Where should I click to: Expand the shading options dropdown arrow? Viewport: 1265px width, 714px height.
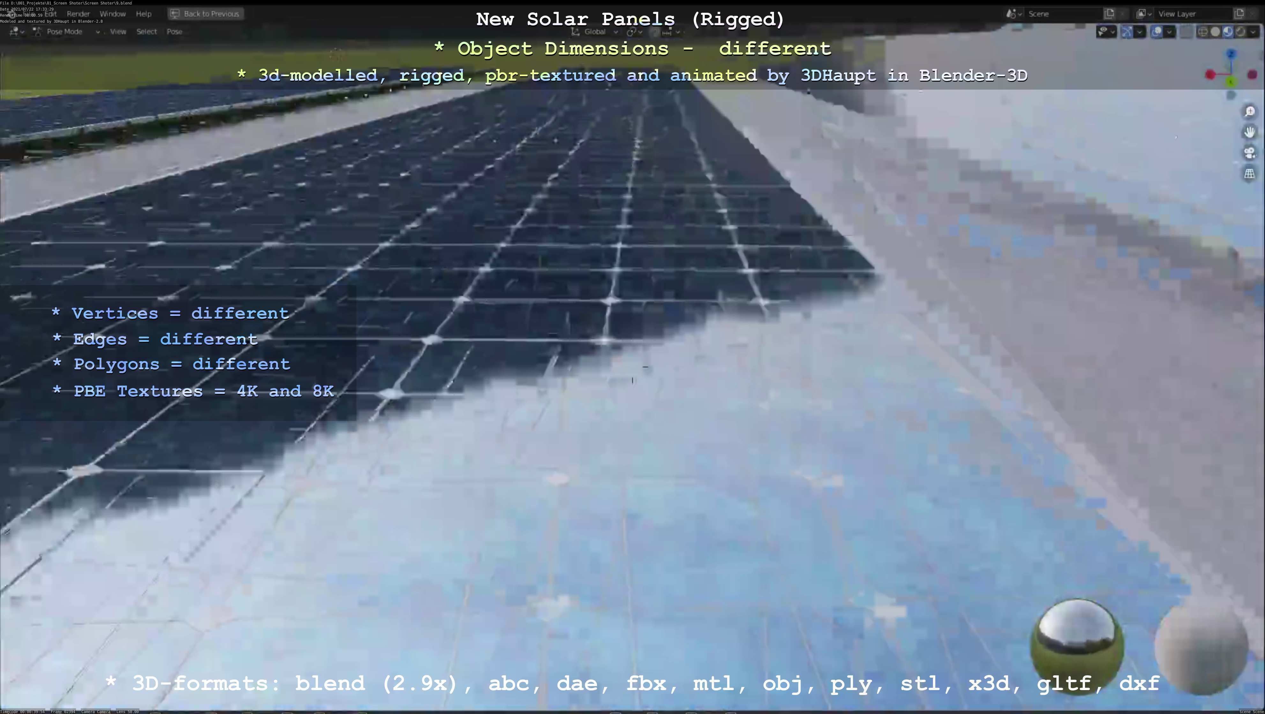pos(1253,33)
